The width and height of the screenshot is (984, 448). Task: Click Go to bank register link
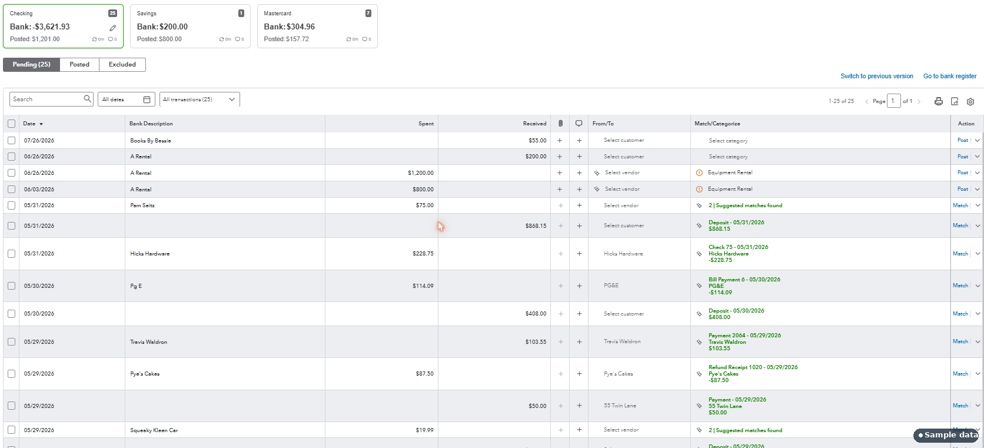(950, 77)
